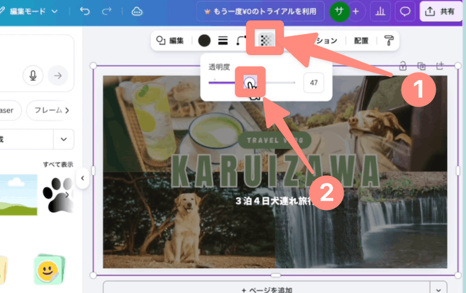Image resolution: width=466 pixels, height=293 pixels.
Task: Click the add page icon above canvas
Action: [x=440, y=66]
